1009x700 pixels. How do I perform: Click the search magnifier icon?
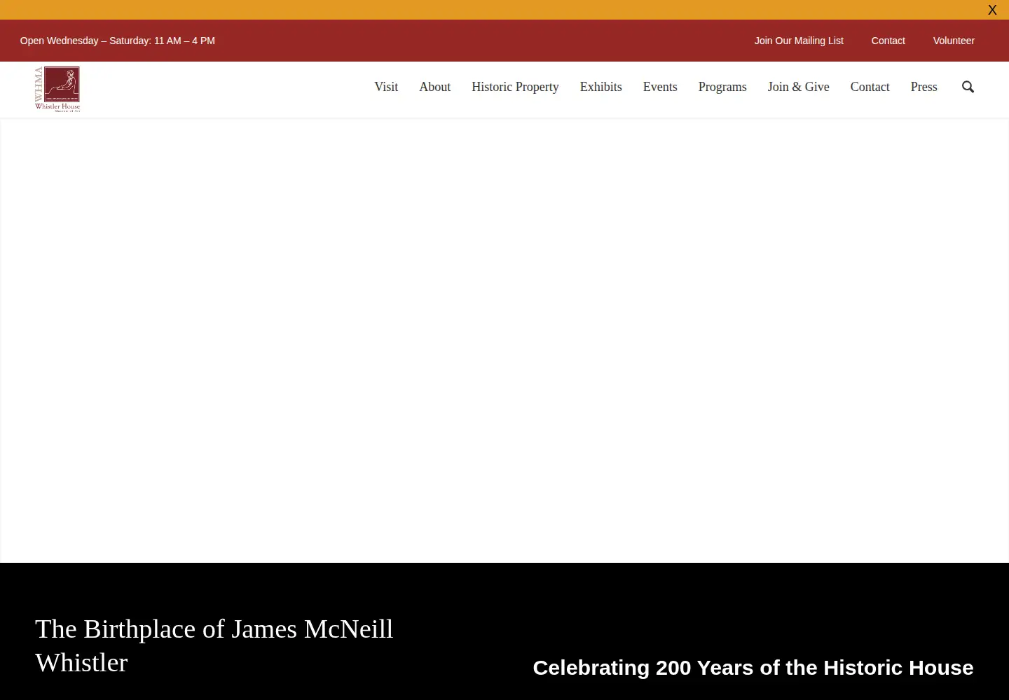point(968,87)
